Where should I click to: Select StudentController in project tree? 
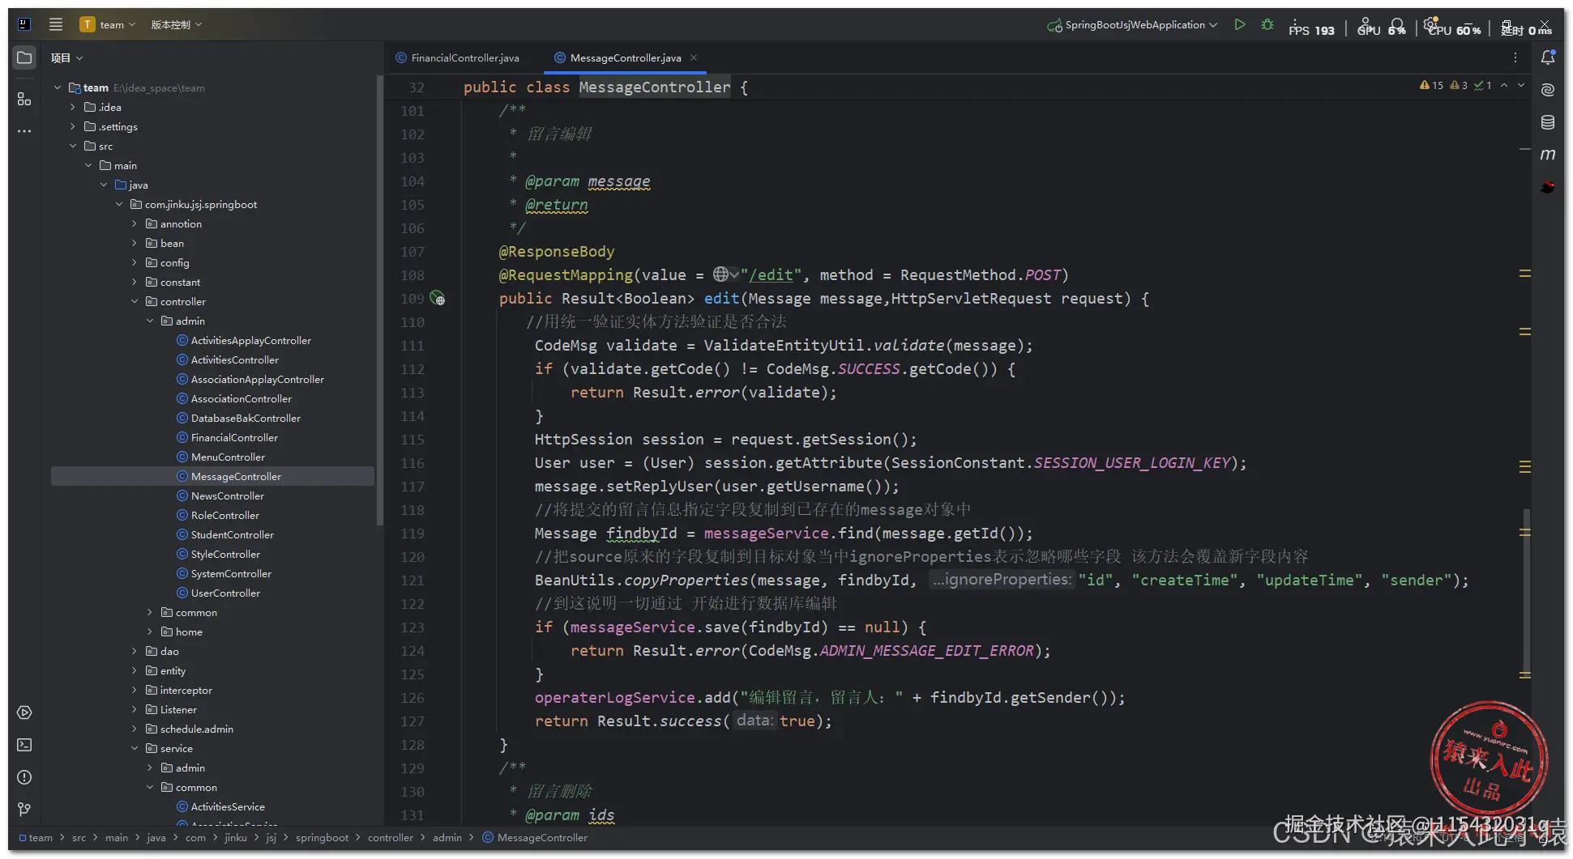[x=233, y=534]
